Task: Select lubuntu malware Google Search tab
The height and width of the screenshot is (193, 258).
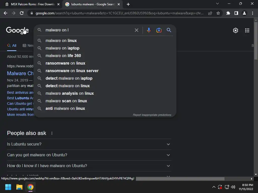Action: click(92, 4)
